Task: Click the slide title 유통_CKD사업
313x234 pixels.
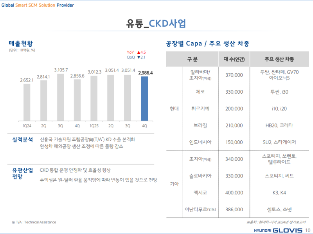Action: 156,23
